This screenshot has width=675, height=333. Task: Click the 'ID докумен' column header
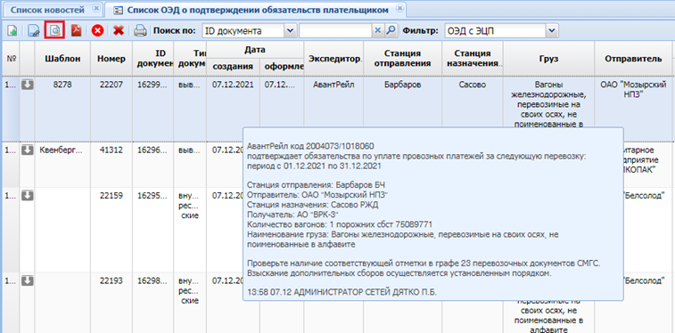pyautogui.click(x=152, y=59)
